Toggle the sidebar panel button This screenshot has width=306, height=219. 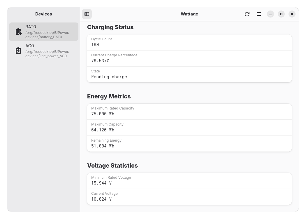87,14
